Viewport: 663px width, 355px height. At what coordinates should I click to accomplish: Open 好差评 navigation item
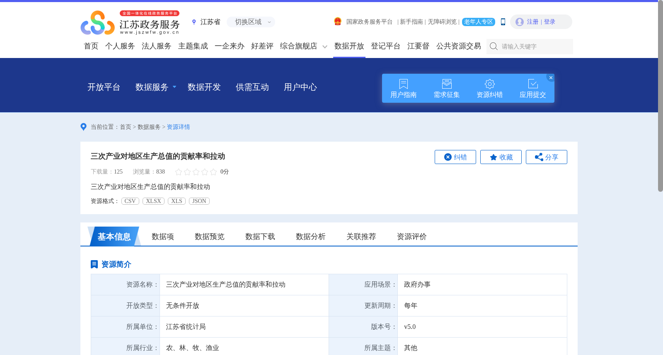pyautogui.click(x=262, y=46)
